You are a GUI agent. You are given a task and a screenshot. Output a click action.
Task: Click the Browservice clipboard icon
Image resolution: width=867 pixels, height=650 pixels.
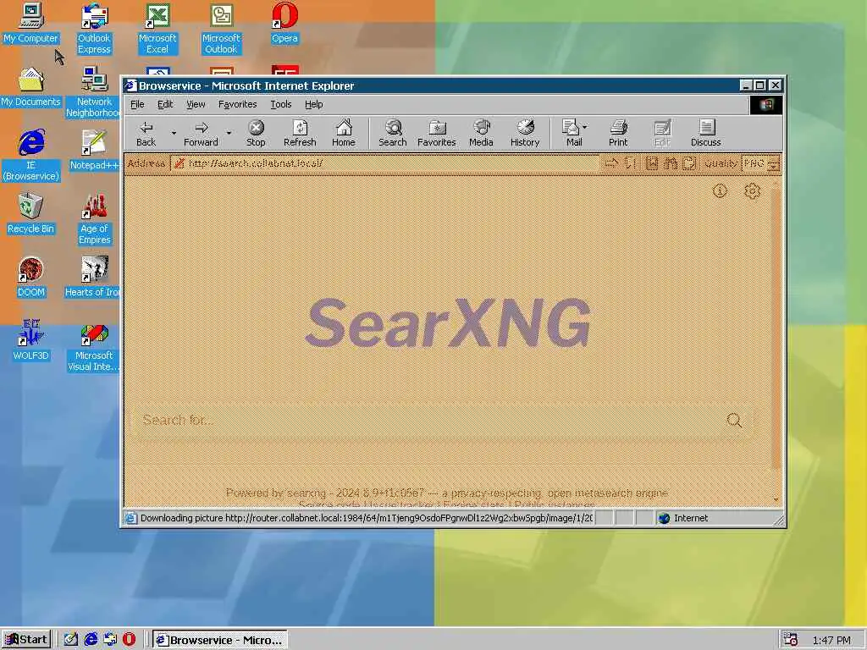689,163
